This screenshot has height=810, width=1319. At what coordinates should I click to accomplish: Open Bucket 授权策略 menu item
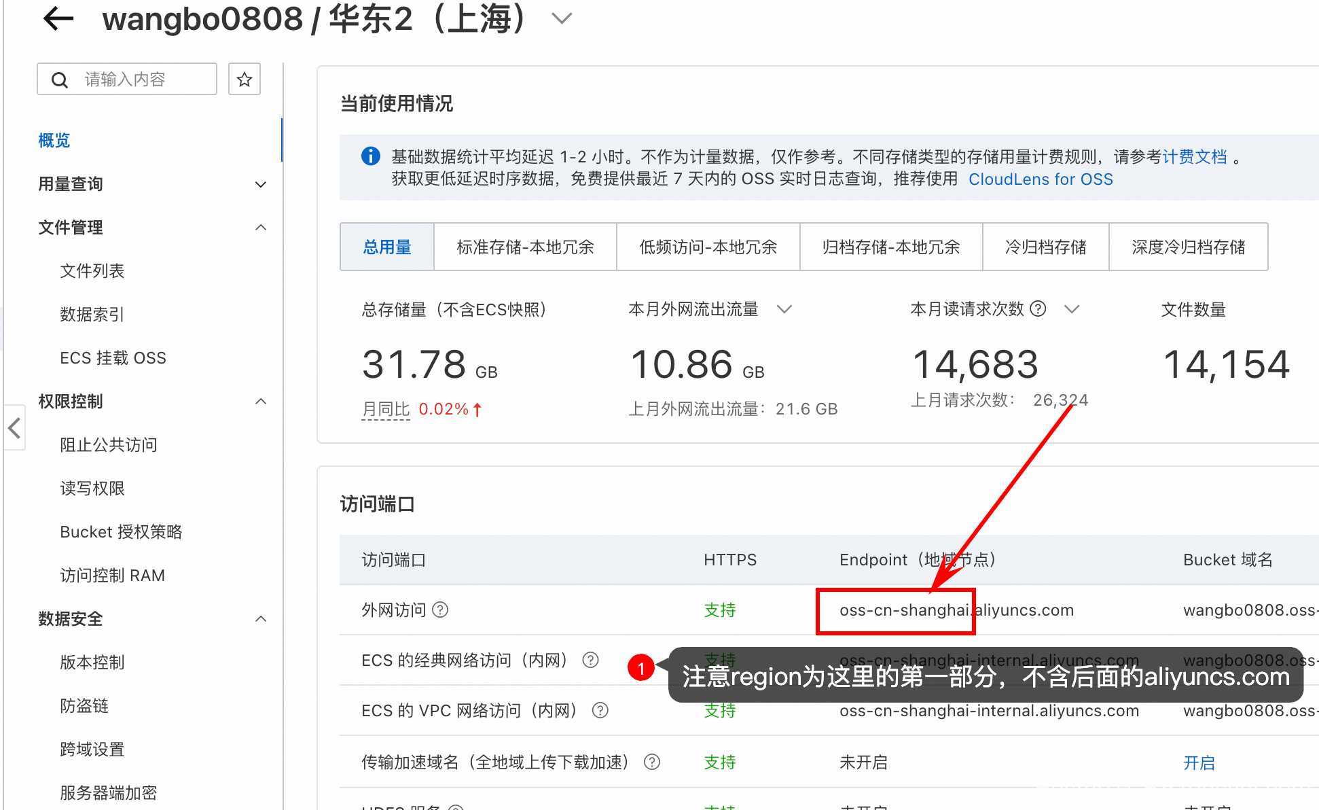[121, 532]
